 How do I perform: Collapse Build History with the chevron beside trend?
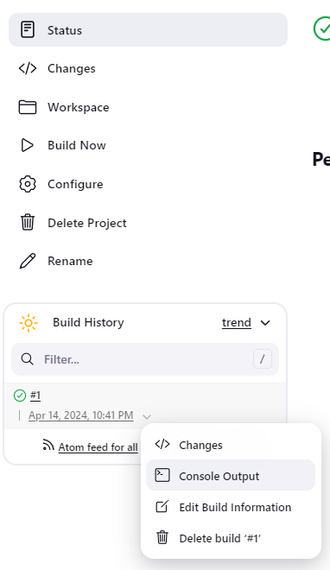pyautogui.click(x=266, y=323)
